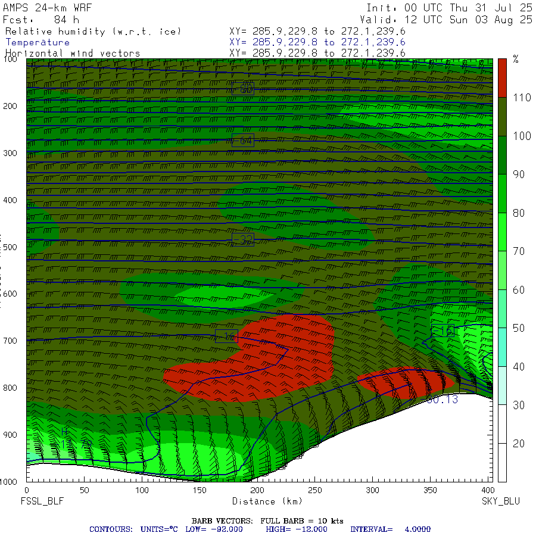This screenshot has height=536, width=536.
Task: Click the pressure axis label '500'
Action: [x=10, y=247]
